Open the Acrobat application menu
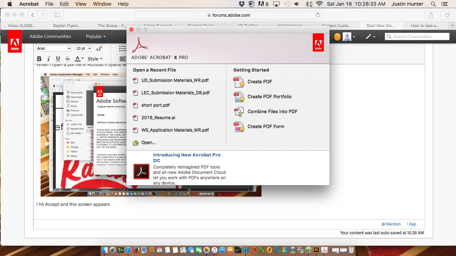This screenshot has width=456, height=256. pyautogui.click(x=29, y=4)
